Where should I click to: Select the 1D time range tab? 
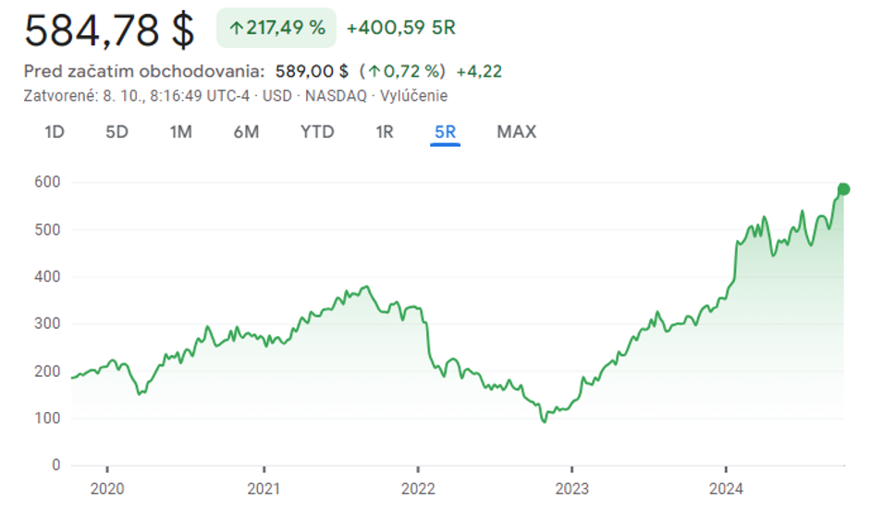tap(55, 132)
